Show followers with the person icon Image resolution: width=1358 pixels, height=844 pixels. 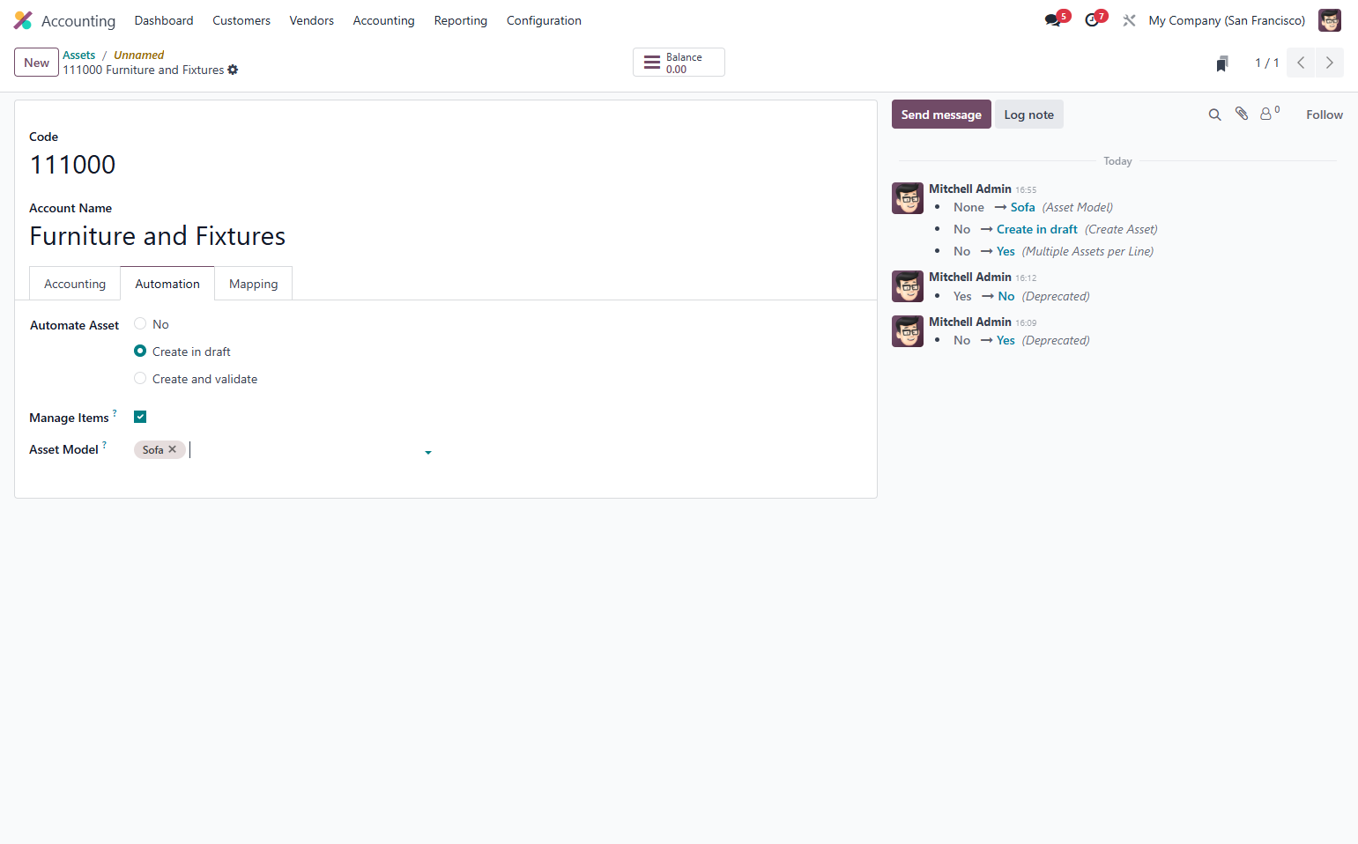pos(1265,114)
